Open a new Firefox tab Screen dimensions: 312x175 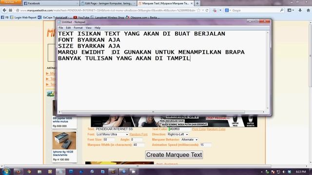[197, 3]
